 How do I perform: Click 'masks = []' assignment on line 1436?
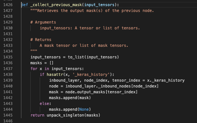(x=42, y=63)
